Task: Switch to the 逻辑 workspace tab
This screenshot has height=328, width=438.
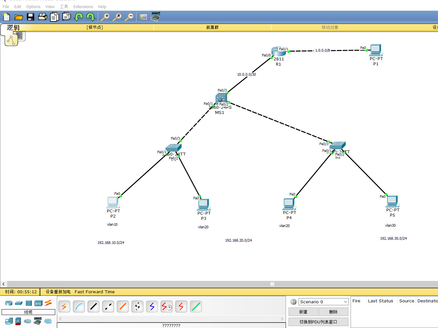Action: coord(13,28)
